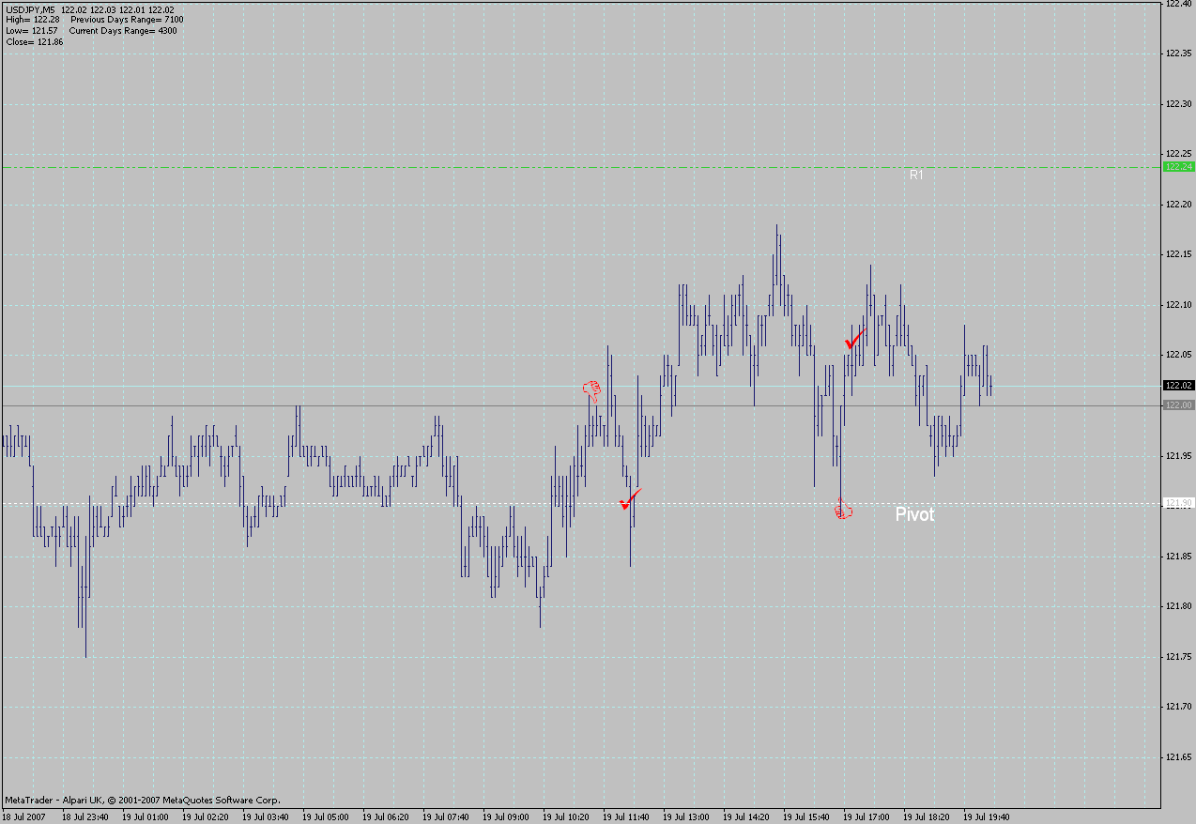The image size is (1196, 824).
Task: Click the 18 Jul 2007 date label
Action: pyautogui.click(x=24, y=817)
